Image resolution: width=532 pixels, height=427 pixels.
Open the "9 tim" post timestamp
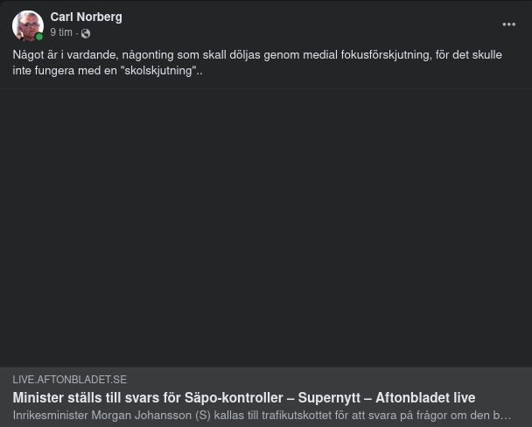pos(61,32)
